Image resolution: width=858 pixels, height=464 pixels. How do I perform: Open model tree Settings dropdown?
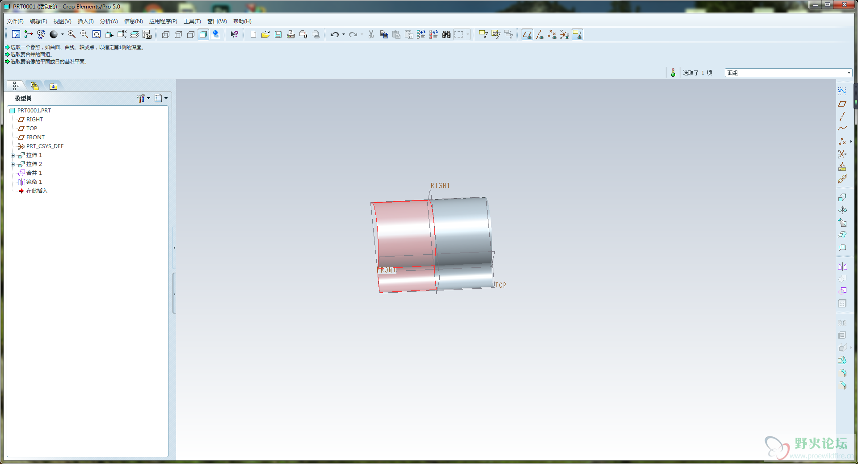143,98
